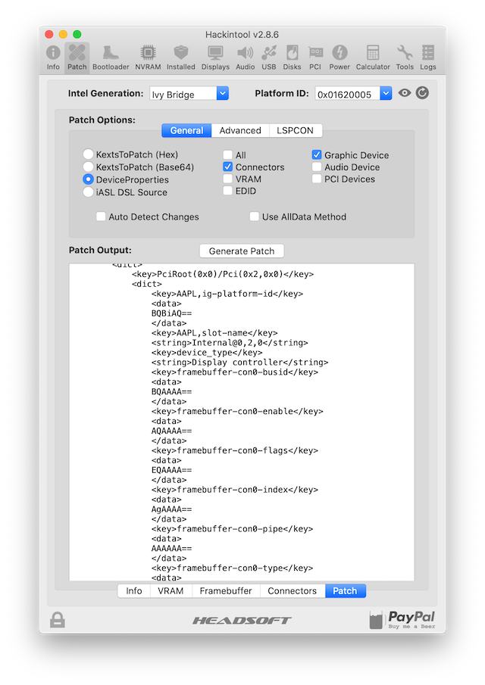This screenshot has height=685, width=485.
Task: Click the AAPL,ig-platform-id key line
Action: coord(227,294)
